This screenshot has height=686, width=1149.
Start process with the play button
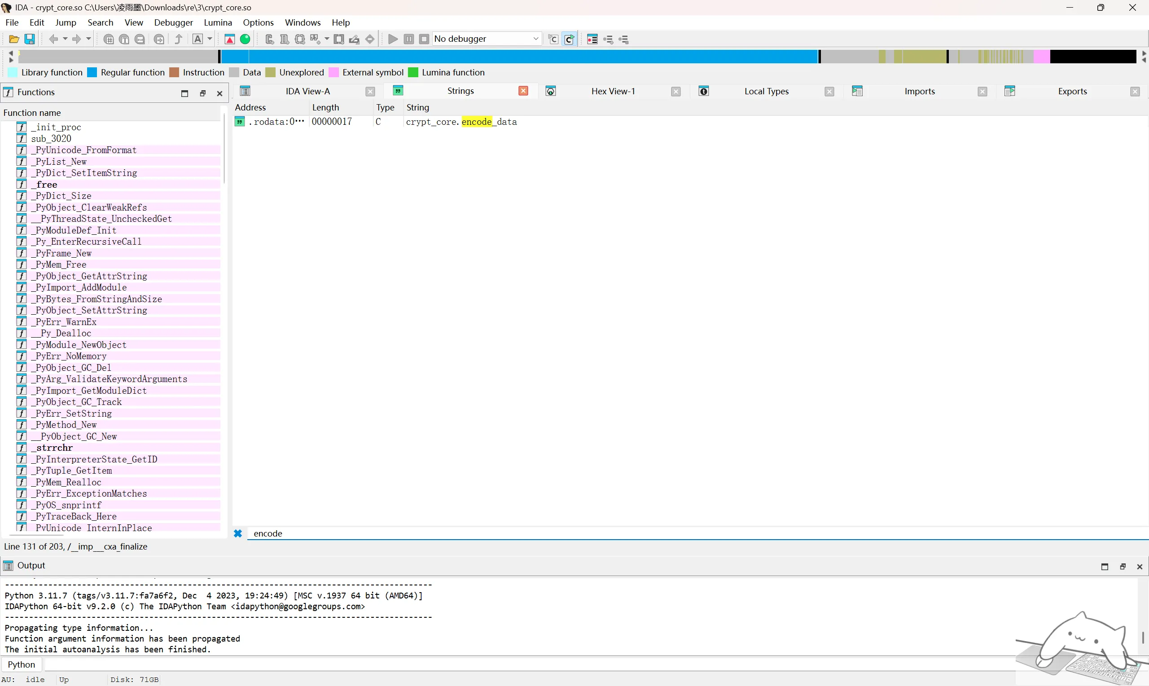point(393,40)
